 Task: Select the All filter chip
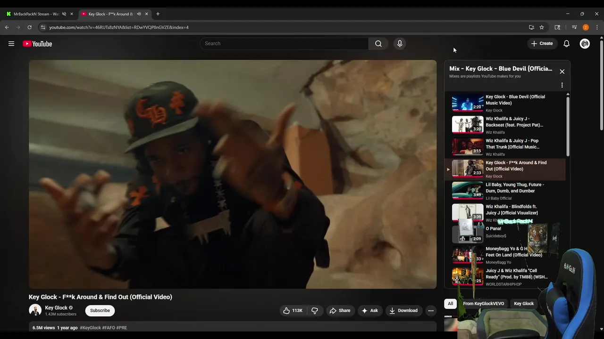[450, 304]
